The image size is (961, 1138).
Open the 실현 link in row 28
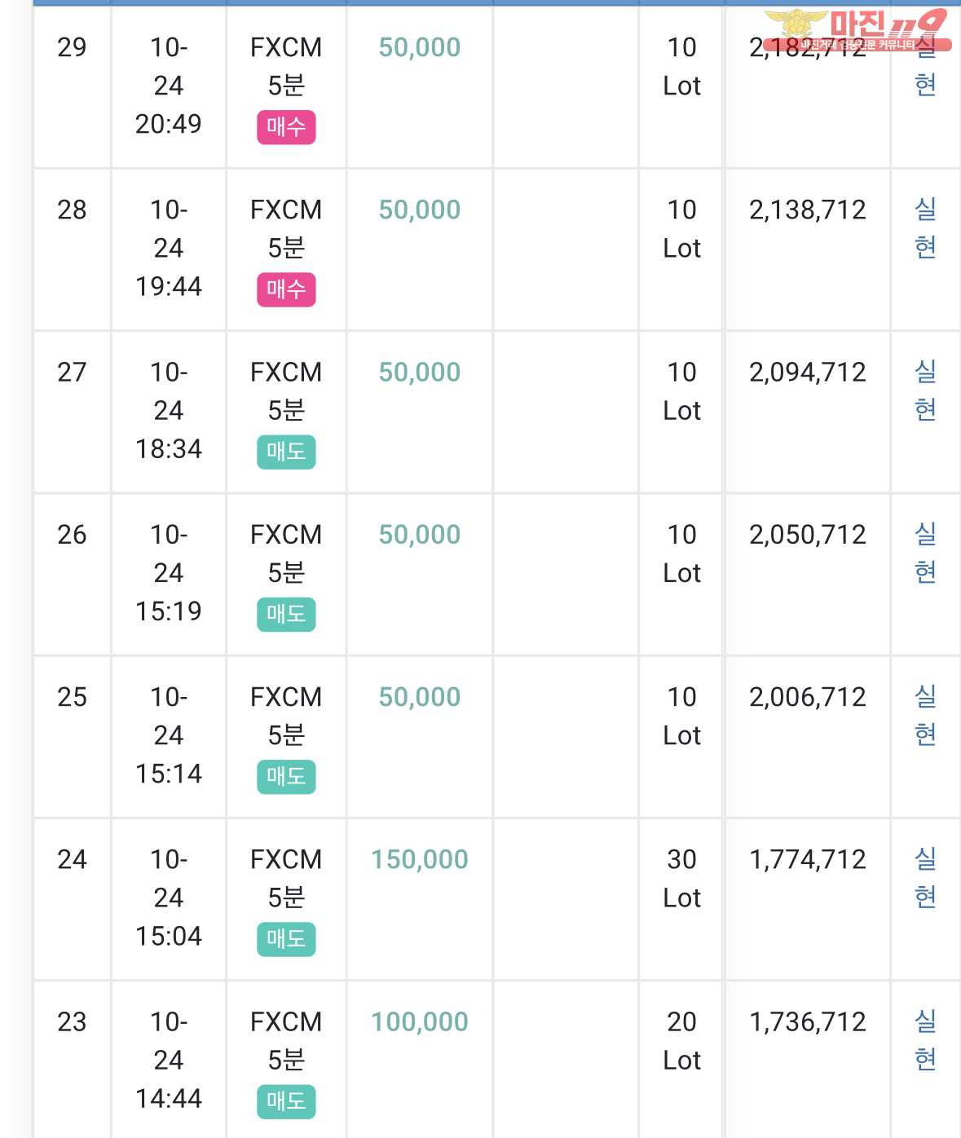[x=925, y=228]
